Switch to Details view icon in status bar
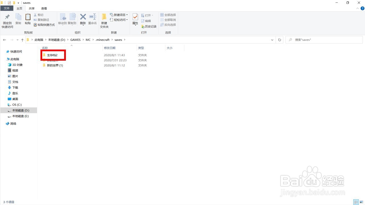 tap(356, 202)
